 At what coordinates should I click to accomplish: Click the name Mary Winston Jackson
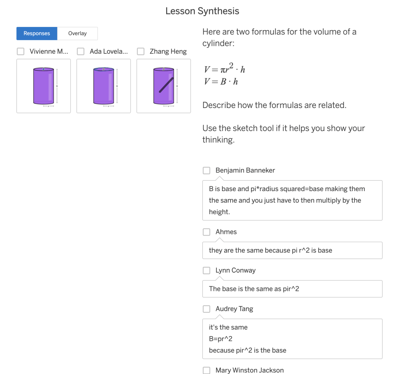click(250, 370)
